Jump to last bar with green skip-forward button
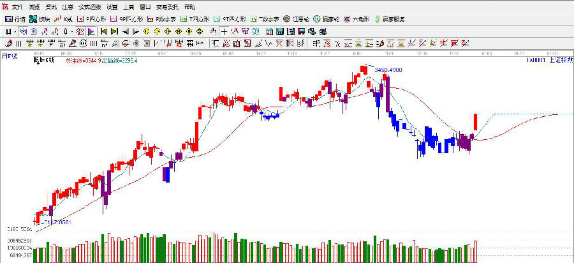This screenshot has height=263, width=574. pyautogui.click(x=114, y=31)
